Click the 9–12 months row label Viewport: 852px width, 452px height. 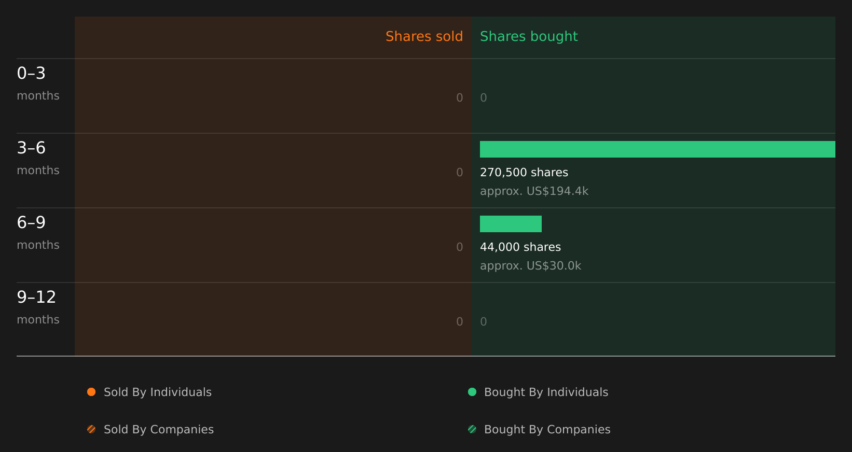click(38, 307)
